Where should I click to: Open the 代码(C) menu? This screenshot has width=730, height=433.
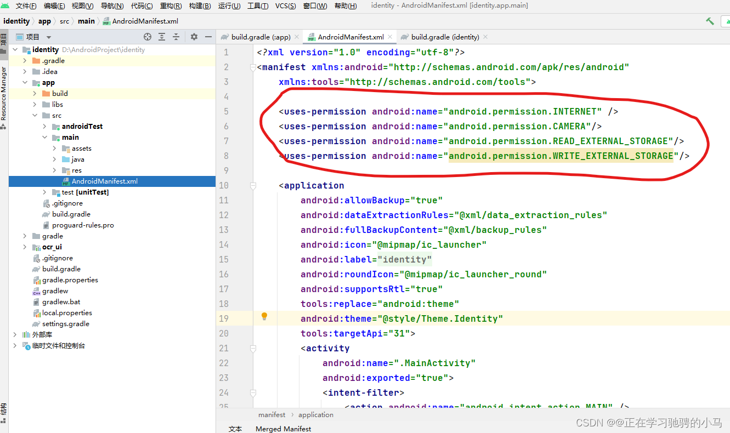click(x=142, y=6)
